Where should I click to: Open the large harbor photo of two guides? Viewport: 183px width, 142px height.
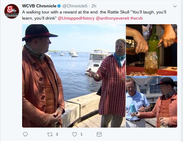point(74,76)
